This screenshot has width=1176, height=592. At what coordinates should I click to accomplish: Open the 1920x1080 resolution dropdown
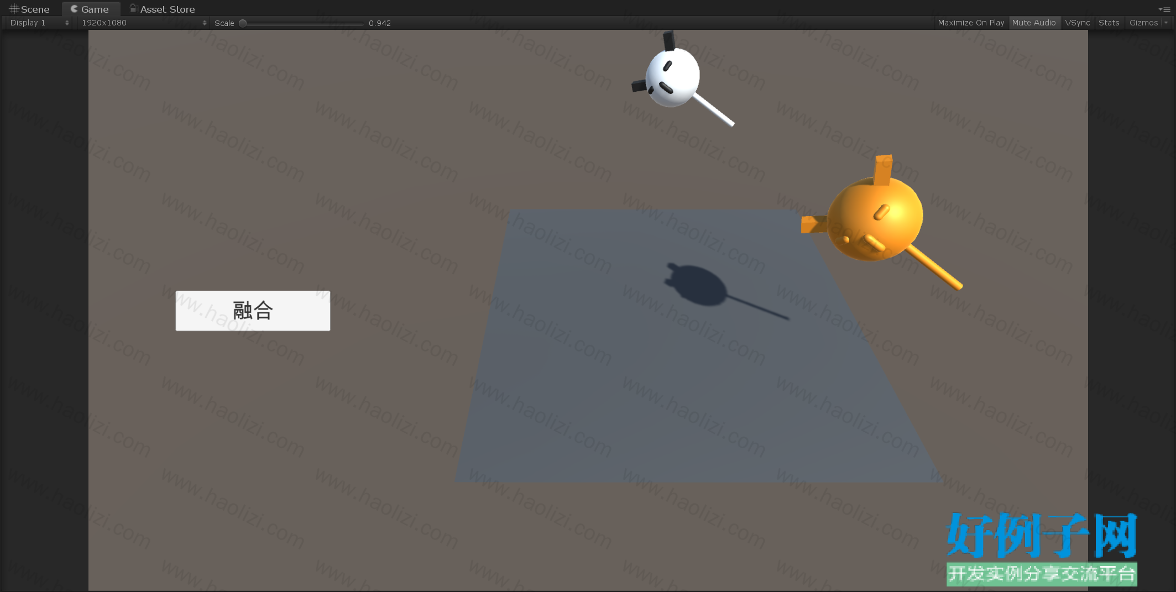143,23
